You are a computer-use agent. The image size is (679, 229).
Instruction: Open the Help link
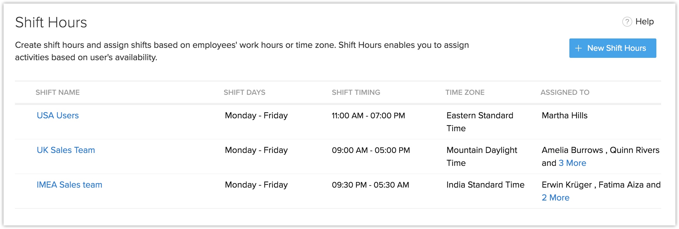click(644, 22)
